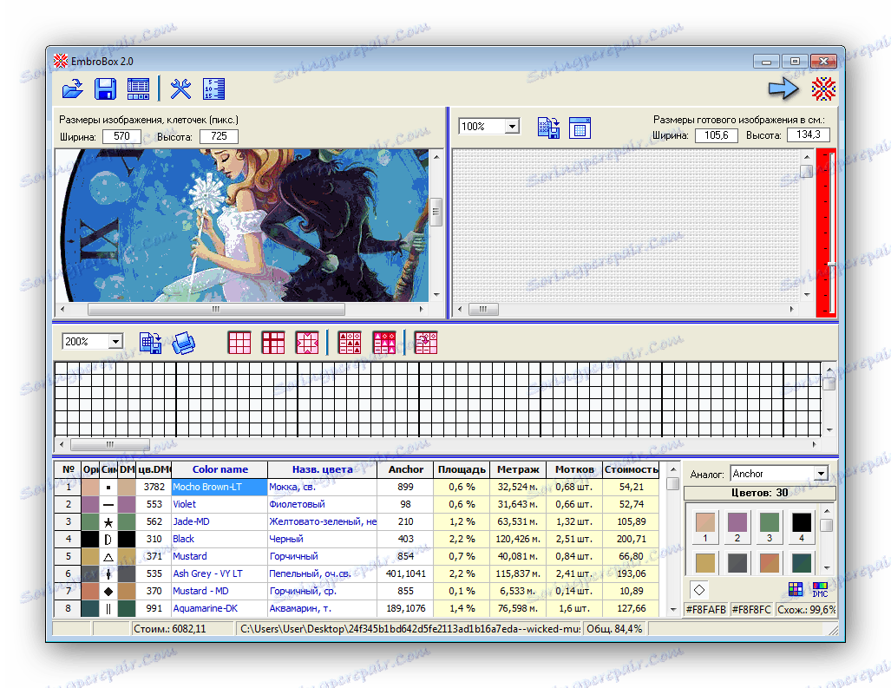Open the color grid palette icon
The width and height of the screenshot is (891, 688).
click(x=796, y=589)
